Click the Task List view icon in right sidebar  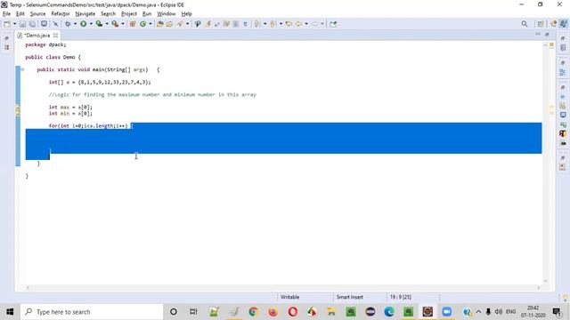563,47
